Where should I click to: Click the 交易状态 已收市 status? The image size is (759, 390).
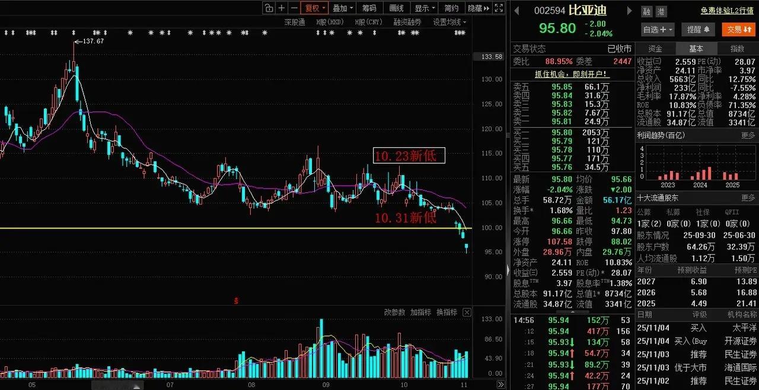point(572,49)
